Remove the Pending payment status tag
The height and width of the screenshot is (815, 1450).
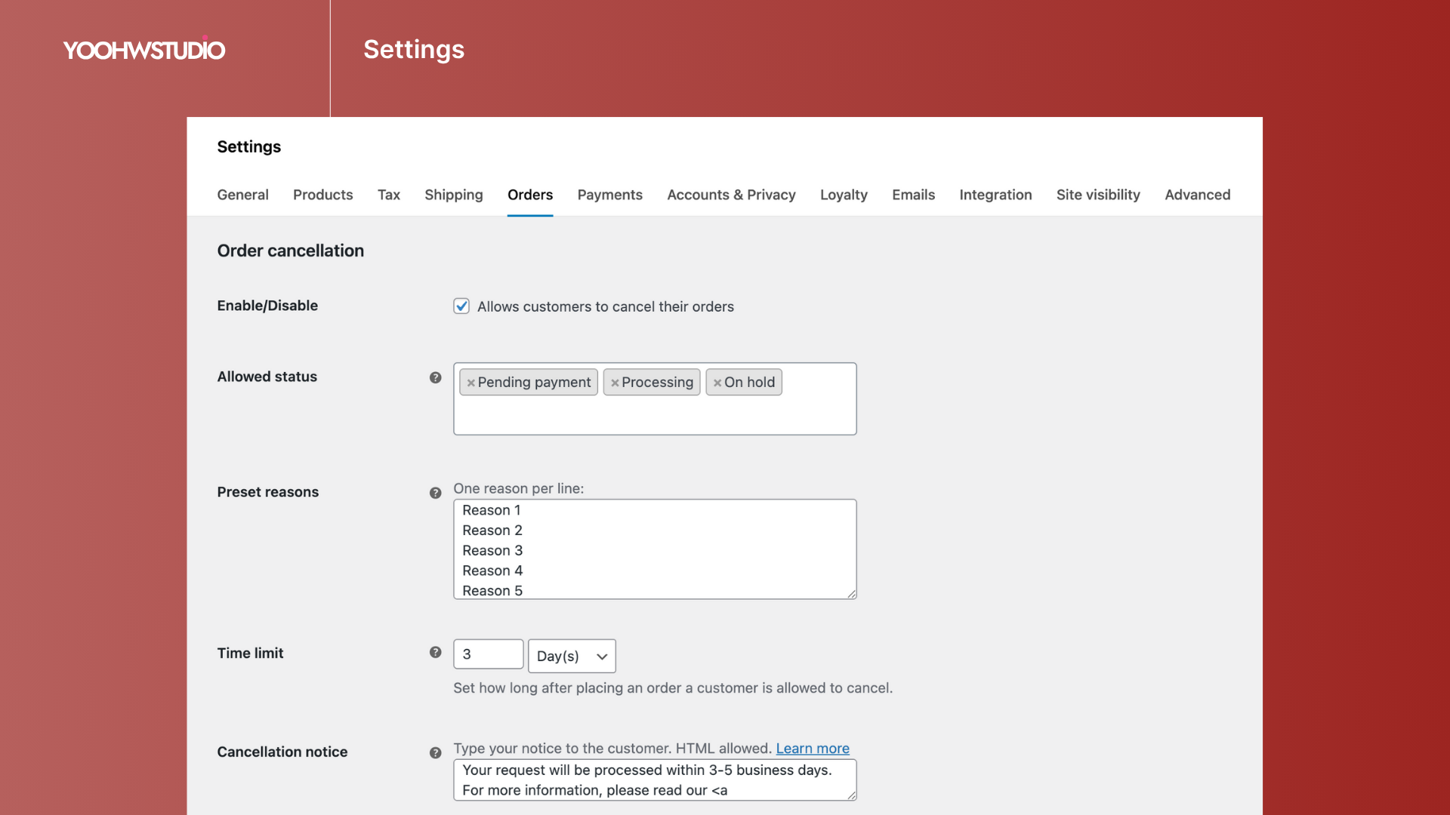point(470,383)
